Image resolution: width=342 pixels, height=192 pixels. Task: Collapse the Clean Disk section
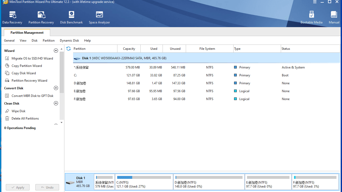pos(56,103)
